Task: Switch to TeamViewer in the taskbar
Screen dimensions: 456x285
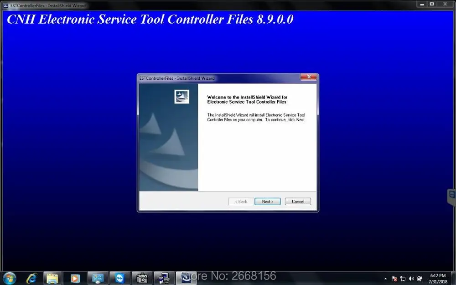Action: coord(119,279)
